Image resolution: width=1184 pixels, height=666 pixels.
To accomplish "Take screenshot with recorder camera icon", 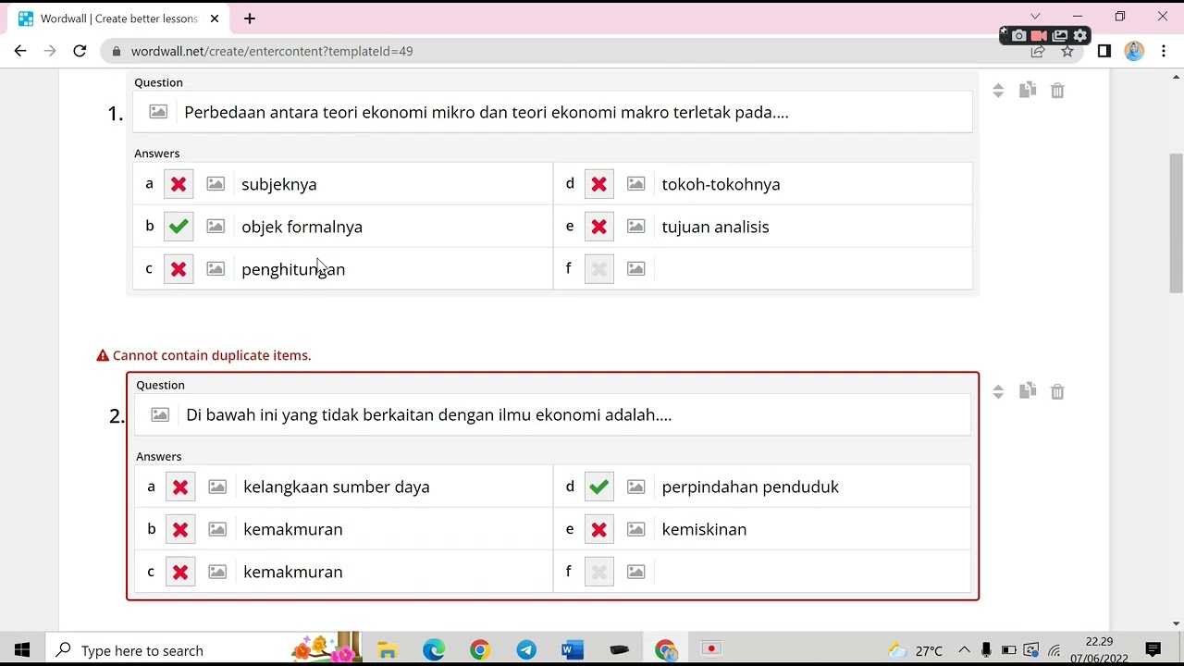I will [x=1018, y=35].
